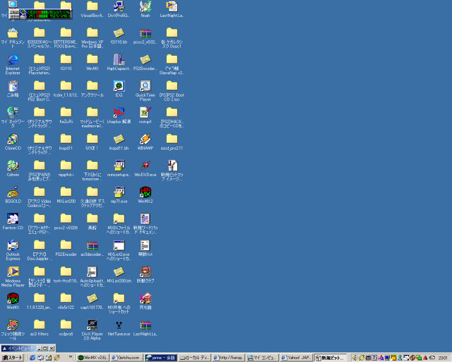Launch the Outlook Express desktop shortcut
452x362 pixels.
tap(13, 245)
